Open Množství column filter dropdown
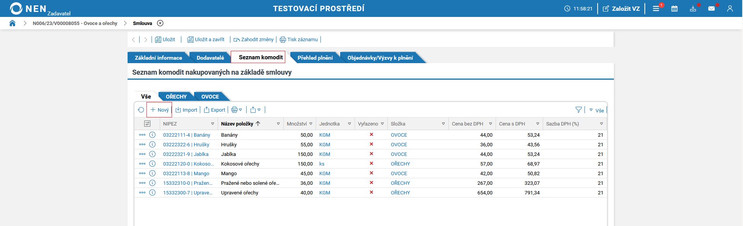The image size is (743, 226). [x=311, y=124]
